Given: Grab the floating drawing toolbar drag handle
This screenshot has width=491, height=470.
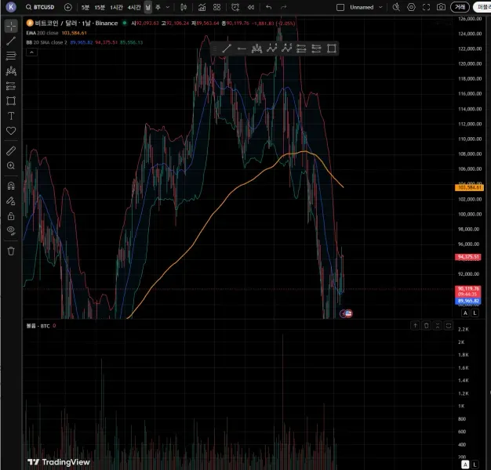Looking at the screenshot, I should (215, 49).
